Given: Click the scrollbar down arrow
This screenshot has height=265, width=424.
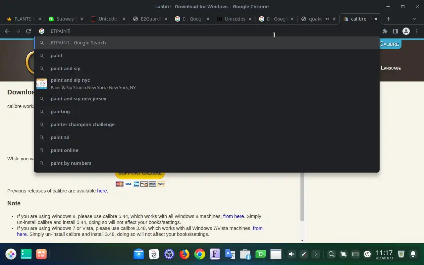Looking at the screenshot, I should 302,240.
